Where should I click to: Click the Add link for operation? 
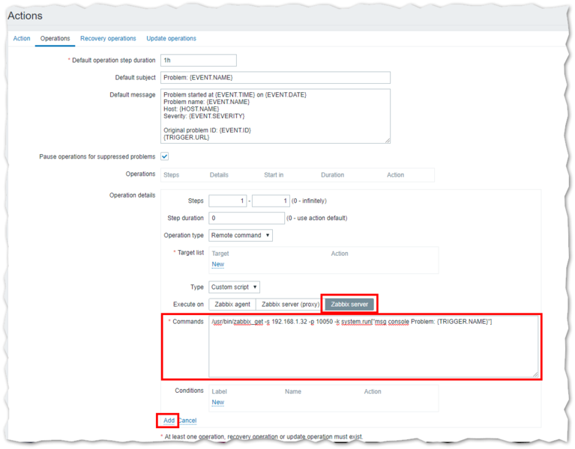click(169, 421)
